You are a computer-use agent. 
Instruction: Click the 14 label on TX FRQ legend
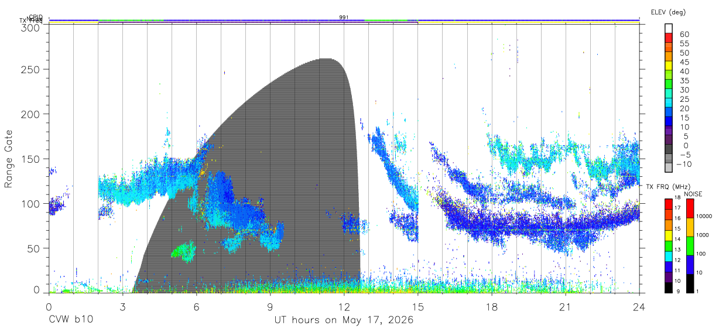click(677, 239)
